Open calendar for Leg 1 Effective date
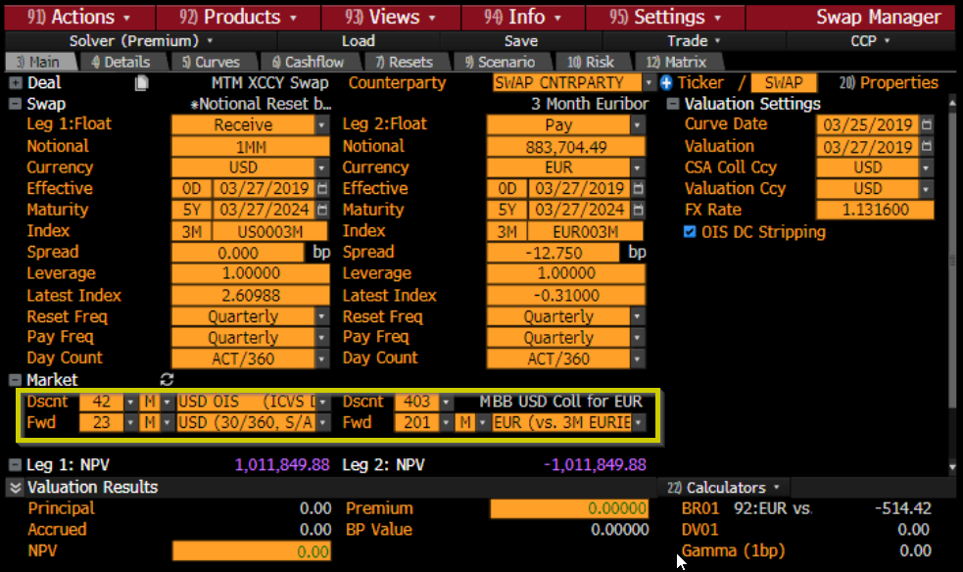 click(x=322, y=188)
